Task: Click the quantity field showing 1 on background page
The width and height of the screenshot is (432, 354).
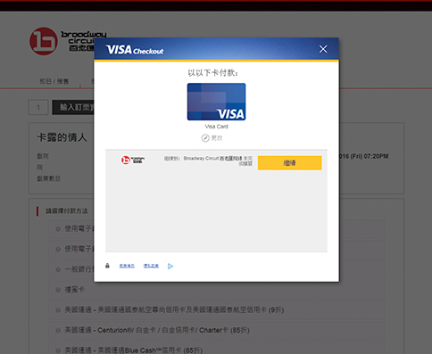Action: click(38, 107)
